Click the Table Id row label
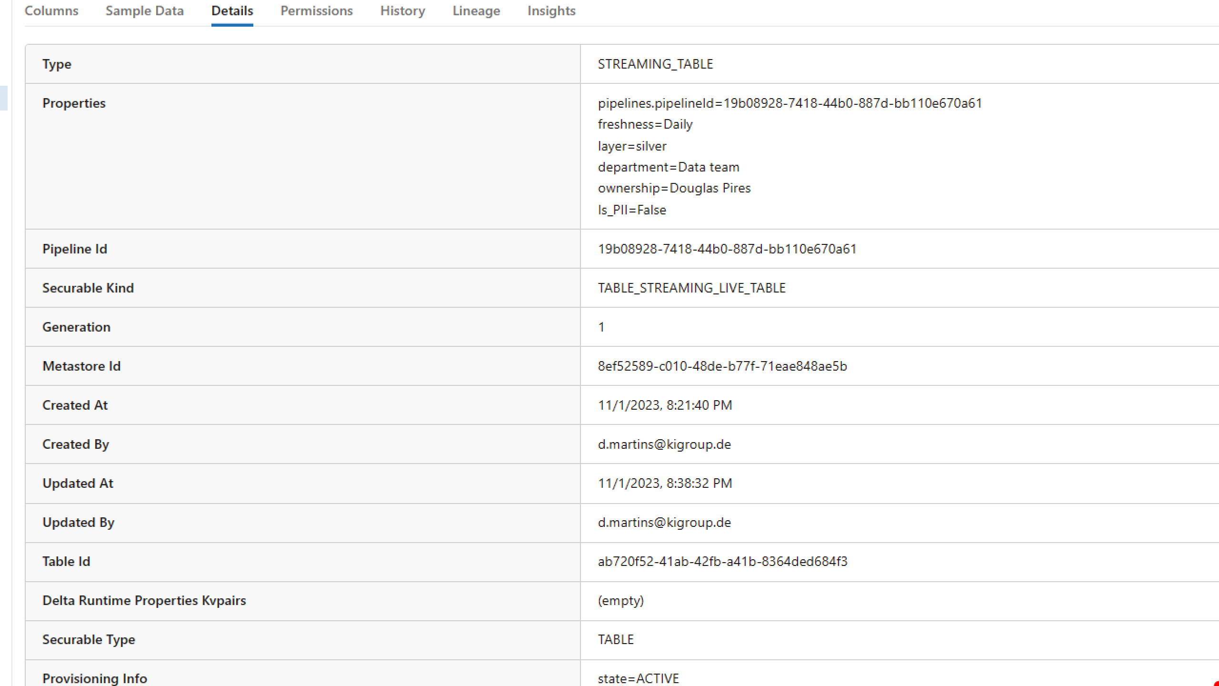 pos(66,562)
